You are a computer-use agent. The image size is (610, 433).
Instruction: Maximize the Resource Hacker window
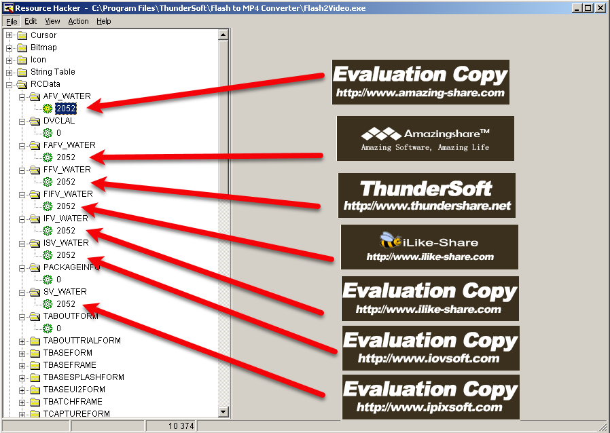(588, 7)
